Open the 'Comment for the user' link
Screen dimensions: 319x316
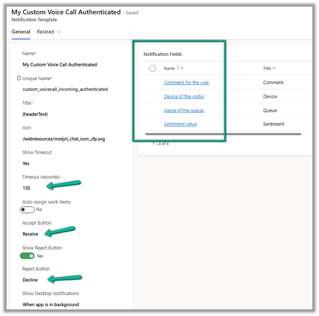click(186, 82)
